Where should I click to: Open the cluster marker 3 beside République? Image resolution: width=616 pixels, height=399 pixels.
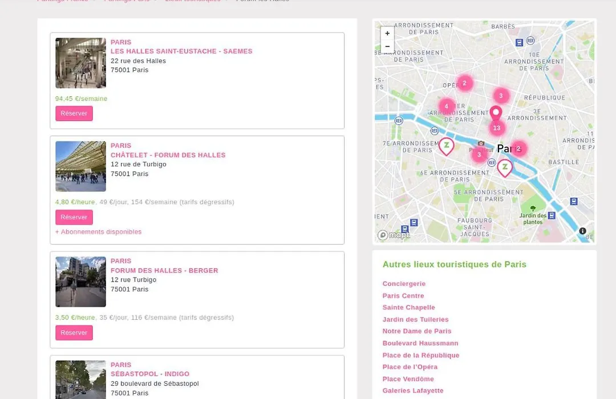tap(501, 95)
